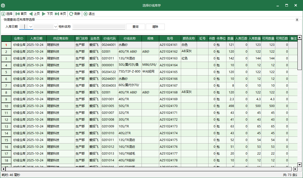303x178 pixels.
Task: Collapse the quick query panel chevron
Action: coord(298,19)
